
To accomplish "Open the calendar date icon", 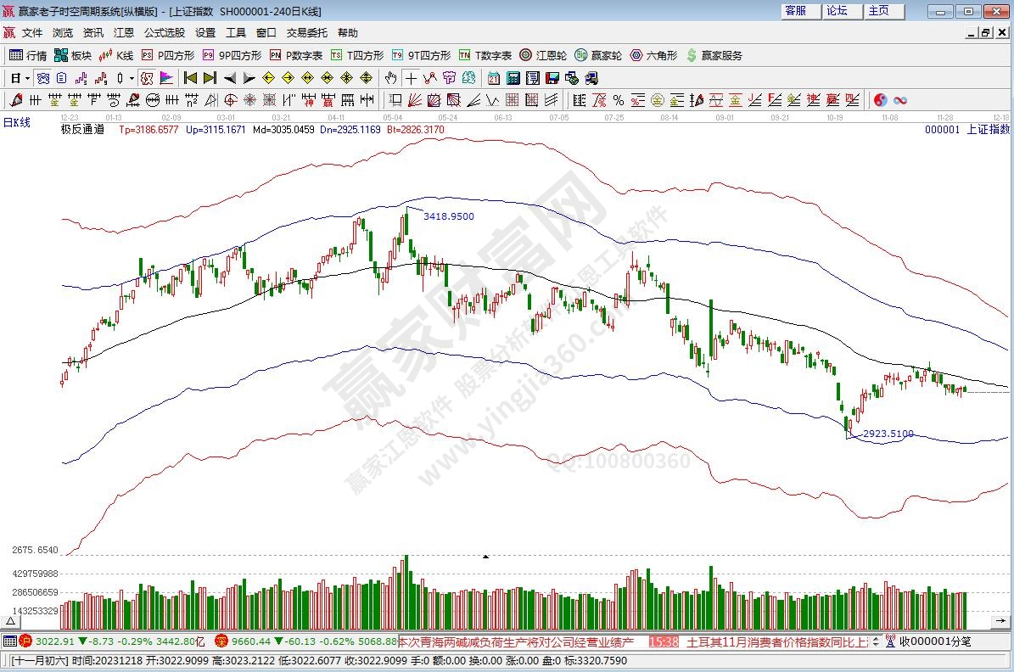I will point(493,78).
